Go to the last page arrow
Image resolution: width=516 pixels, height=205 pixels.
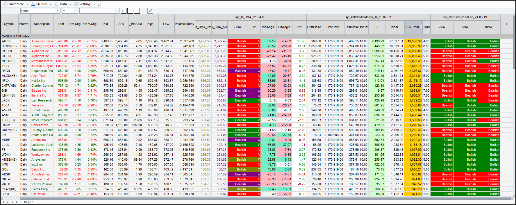17,202
